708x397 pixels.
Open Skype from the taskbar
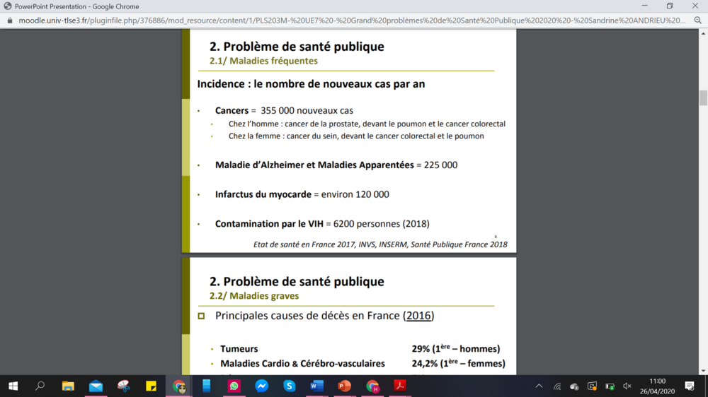(x=289, y=386)
